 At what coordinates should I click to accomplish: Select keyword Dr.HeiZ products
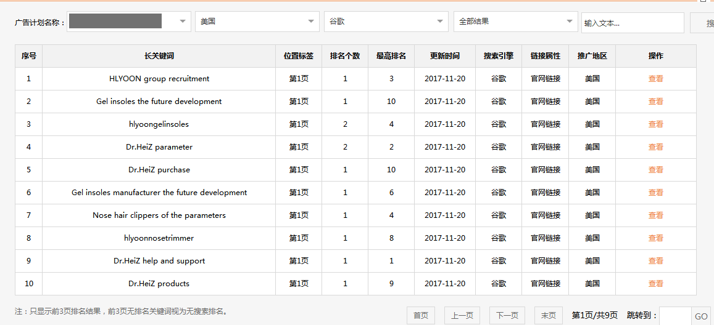(159, 284)
